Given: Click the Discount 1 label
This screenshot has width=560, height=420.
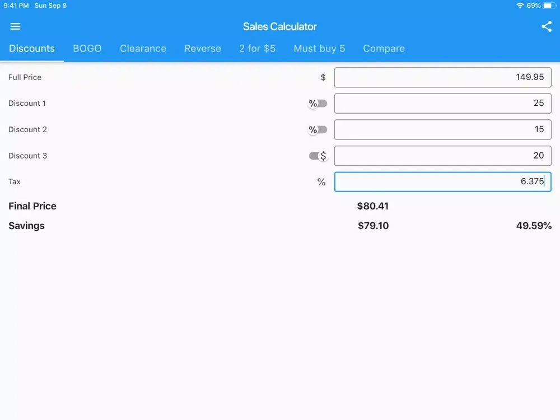Looking at the screenshot, I should pyautogui.click(x=27, y=103).
